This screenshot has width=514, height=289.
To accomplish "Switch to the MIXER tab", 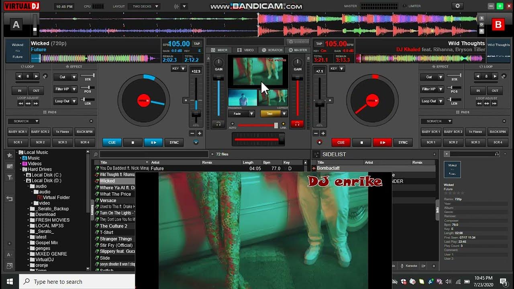I will coord(219,50).
